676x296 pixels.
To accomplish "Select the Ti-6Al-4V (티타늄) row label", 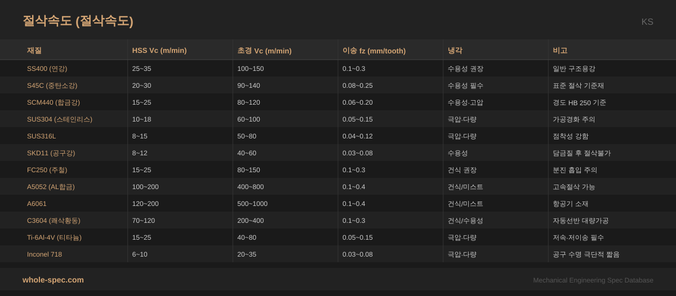I will click(54, 237).
